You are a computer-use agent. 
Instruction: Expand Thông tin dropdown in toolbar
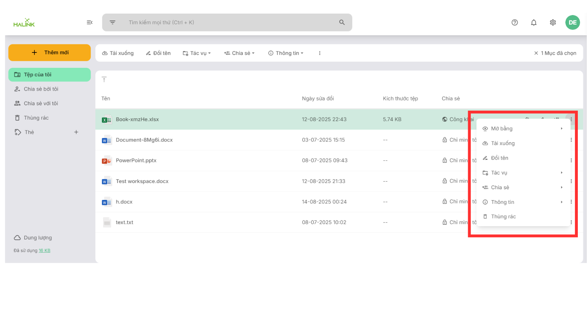(x=286, y=53)
